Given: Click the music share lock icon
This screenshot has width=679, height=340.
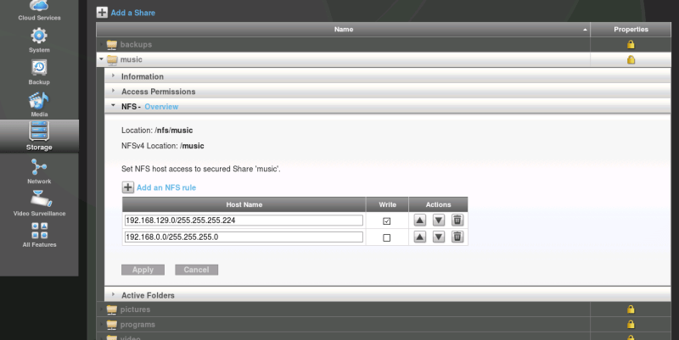Looking at the screenshot, I should point(631,60).
